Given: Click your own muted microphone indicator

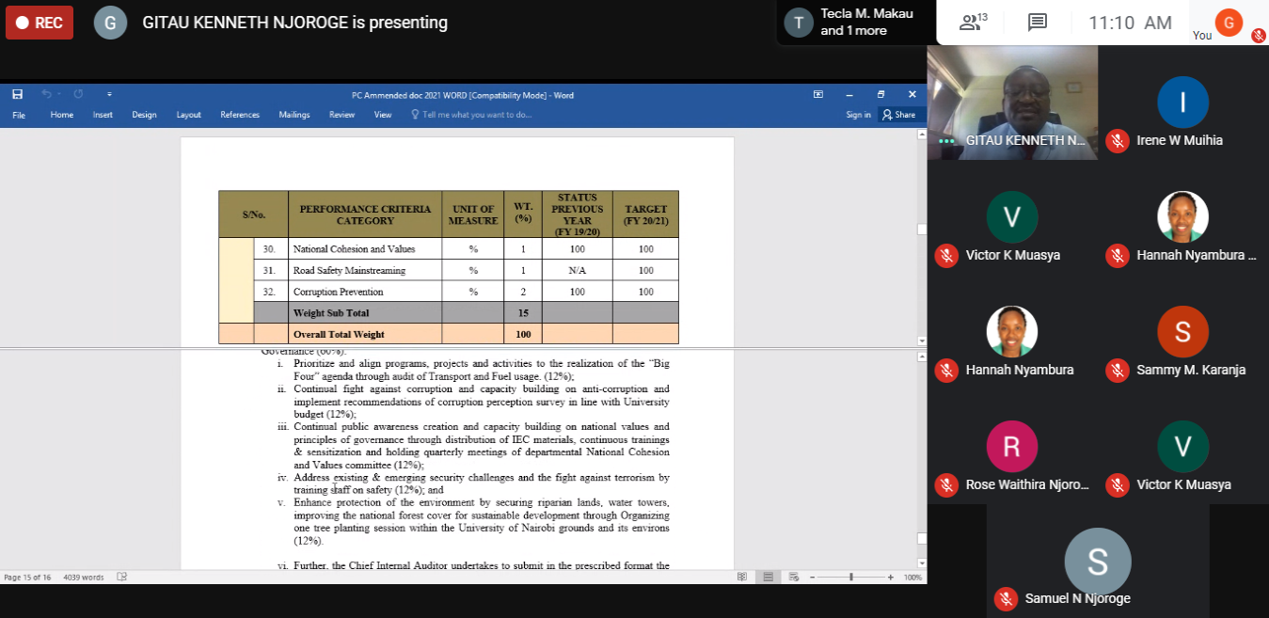Looking at the screenshot, I should point(1258,36).
